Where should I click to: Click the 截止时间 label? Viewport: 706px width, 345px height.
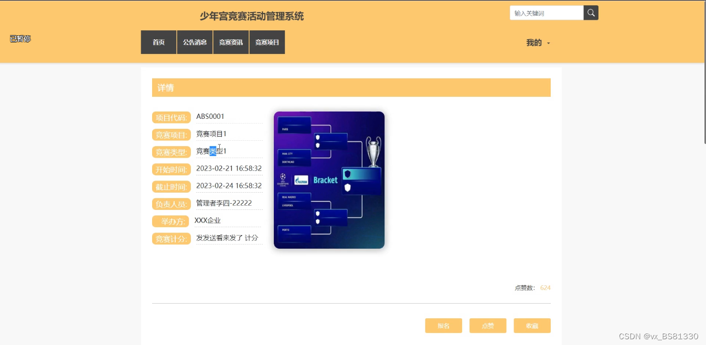pyautogui.click(x=172, y=187)
